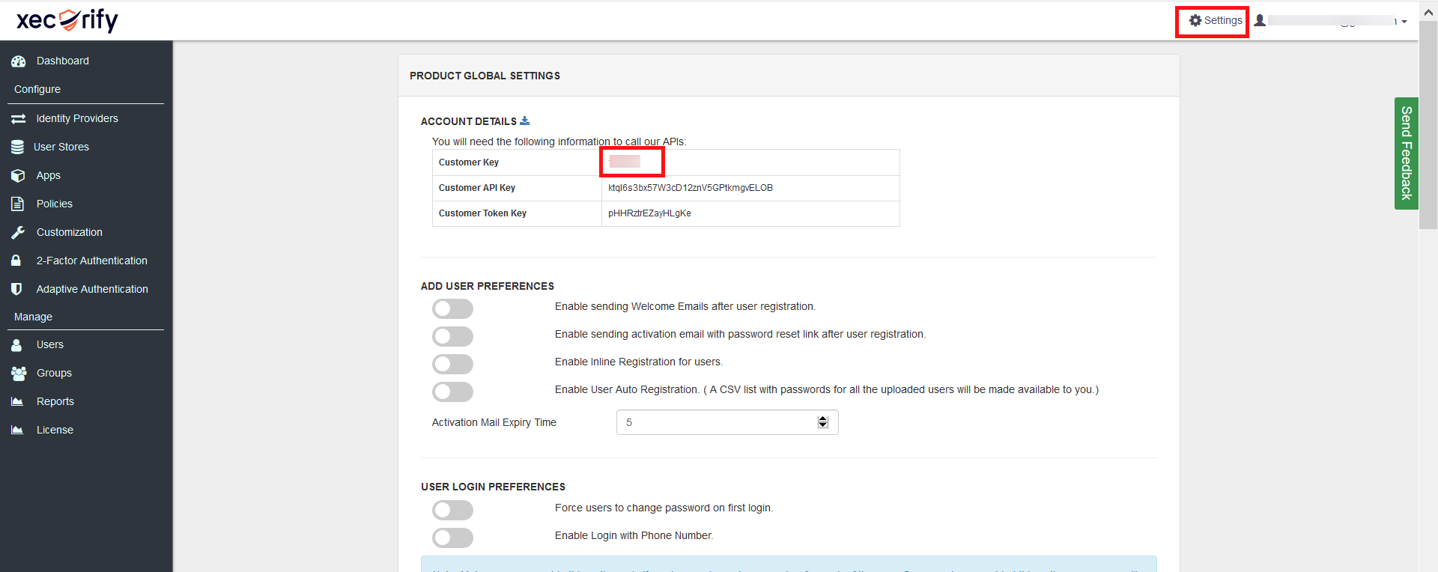Download account details via the download icon

[x=525, y=121]
